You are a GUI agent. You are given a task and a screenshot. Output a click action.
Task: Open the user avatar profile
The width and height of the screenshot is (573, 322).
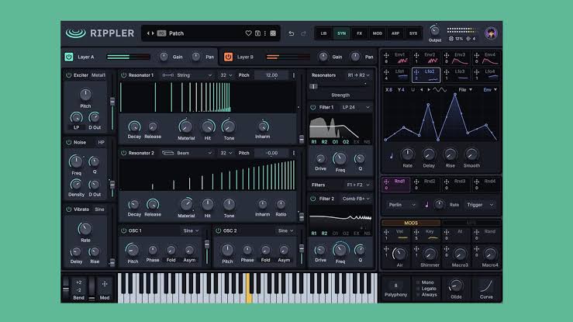pyautogui.click(x=491, y=33)
